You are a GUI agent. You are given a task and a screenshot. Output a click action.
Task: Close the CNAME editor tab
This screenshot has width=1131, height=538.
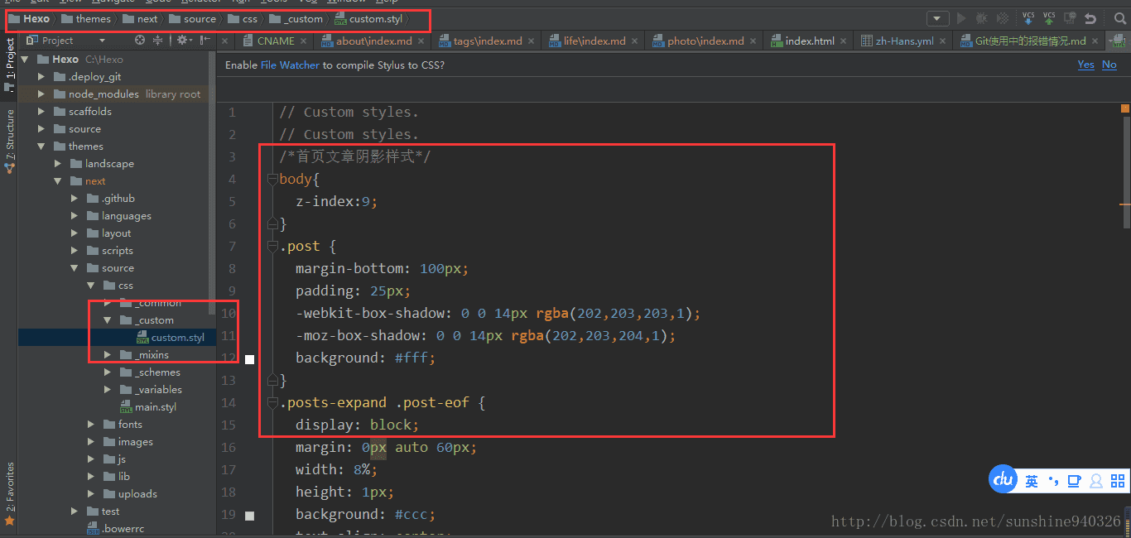tap(303, 41)
